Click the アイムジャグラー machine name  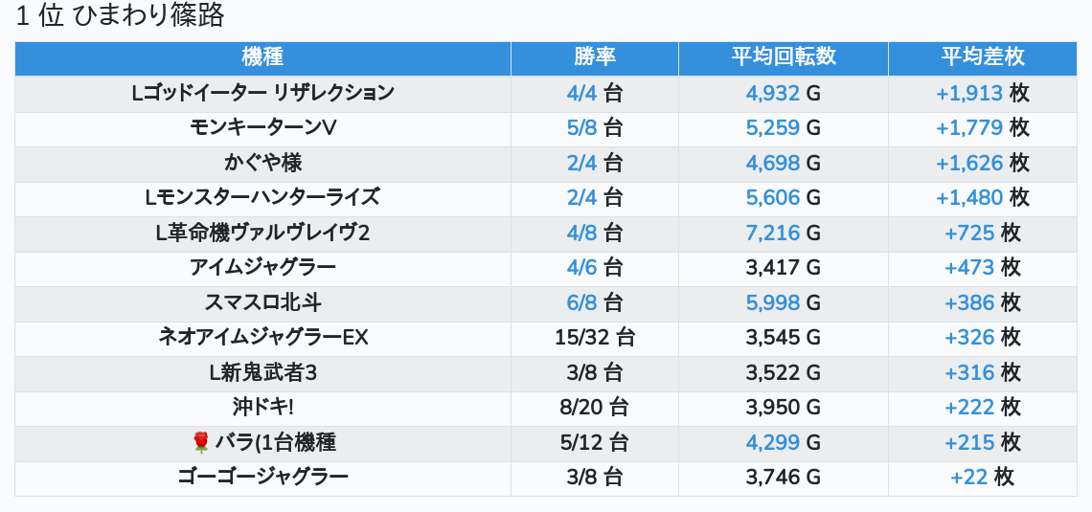262,268
